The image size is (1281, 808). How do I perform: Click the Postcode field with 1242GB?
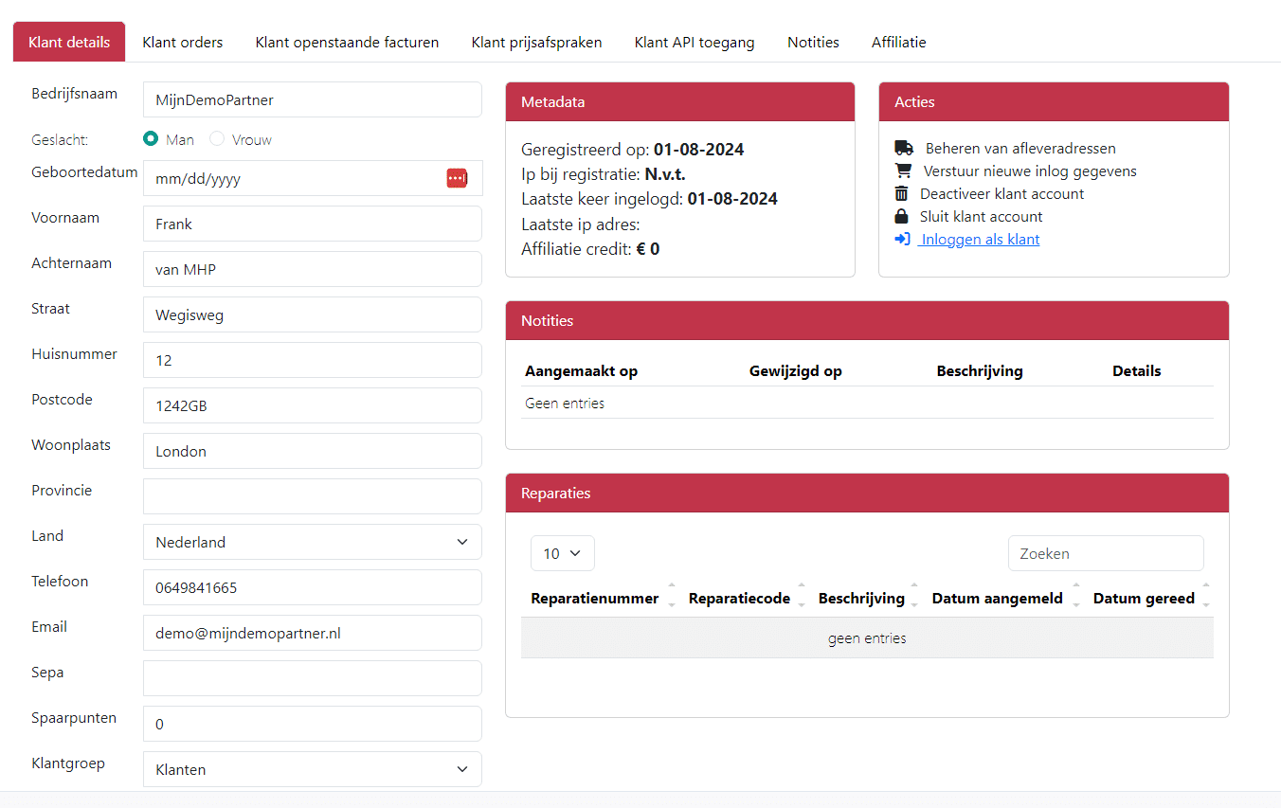(313, 406)
